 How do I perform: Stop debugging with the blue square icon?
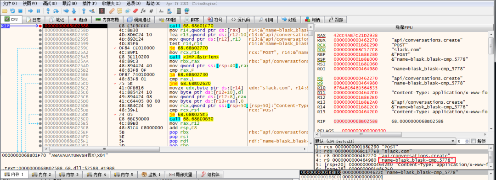pyautogui.click(x=20, y=11)
